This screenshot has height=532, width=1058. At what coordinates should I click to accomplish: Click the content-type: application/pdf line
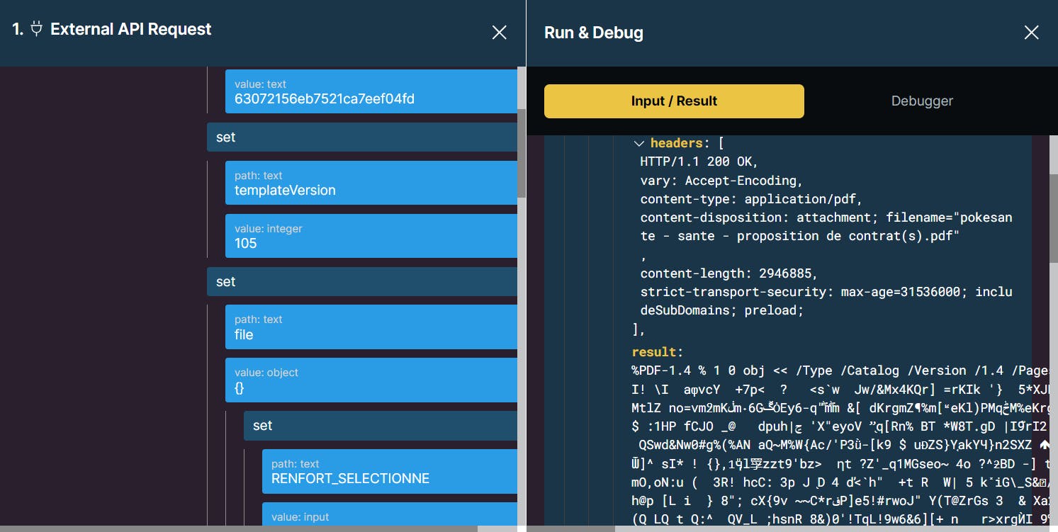point(751,199)
